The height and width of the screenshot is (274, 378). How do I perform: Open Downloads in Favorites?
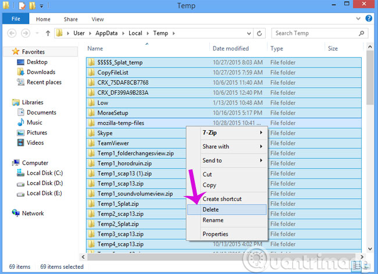(41, 72)
